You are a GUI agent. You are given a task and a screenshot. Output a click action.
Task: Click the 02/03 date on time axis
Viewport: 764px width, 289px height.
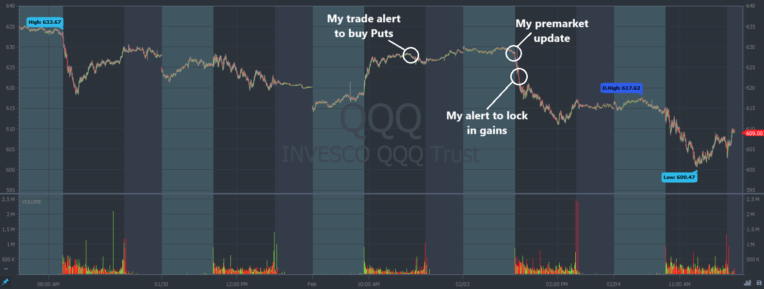click(462, 284)
